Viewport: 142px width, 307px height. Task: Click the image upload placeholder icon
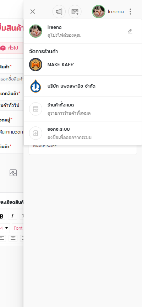point(13,173)
